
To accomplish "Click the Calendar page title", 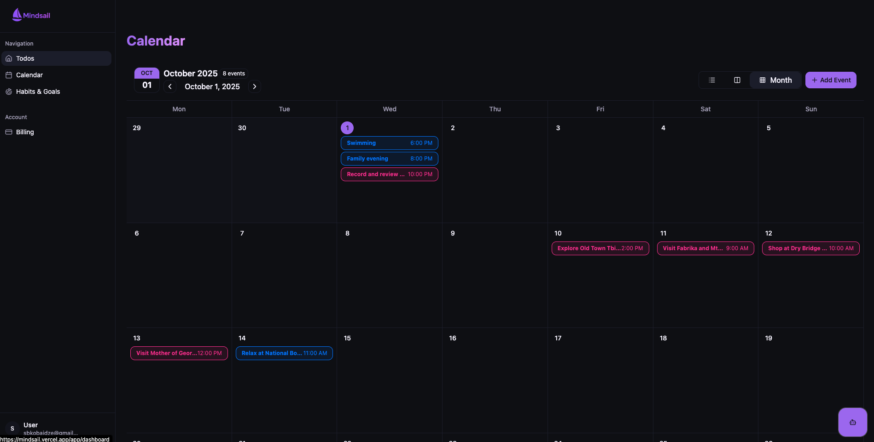I will coord(156,41).
